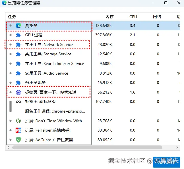Click the Baidu paw icon in the tab row
Viewport: 184px width, 169px height.
18,92
